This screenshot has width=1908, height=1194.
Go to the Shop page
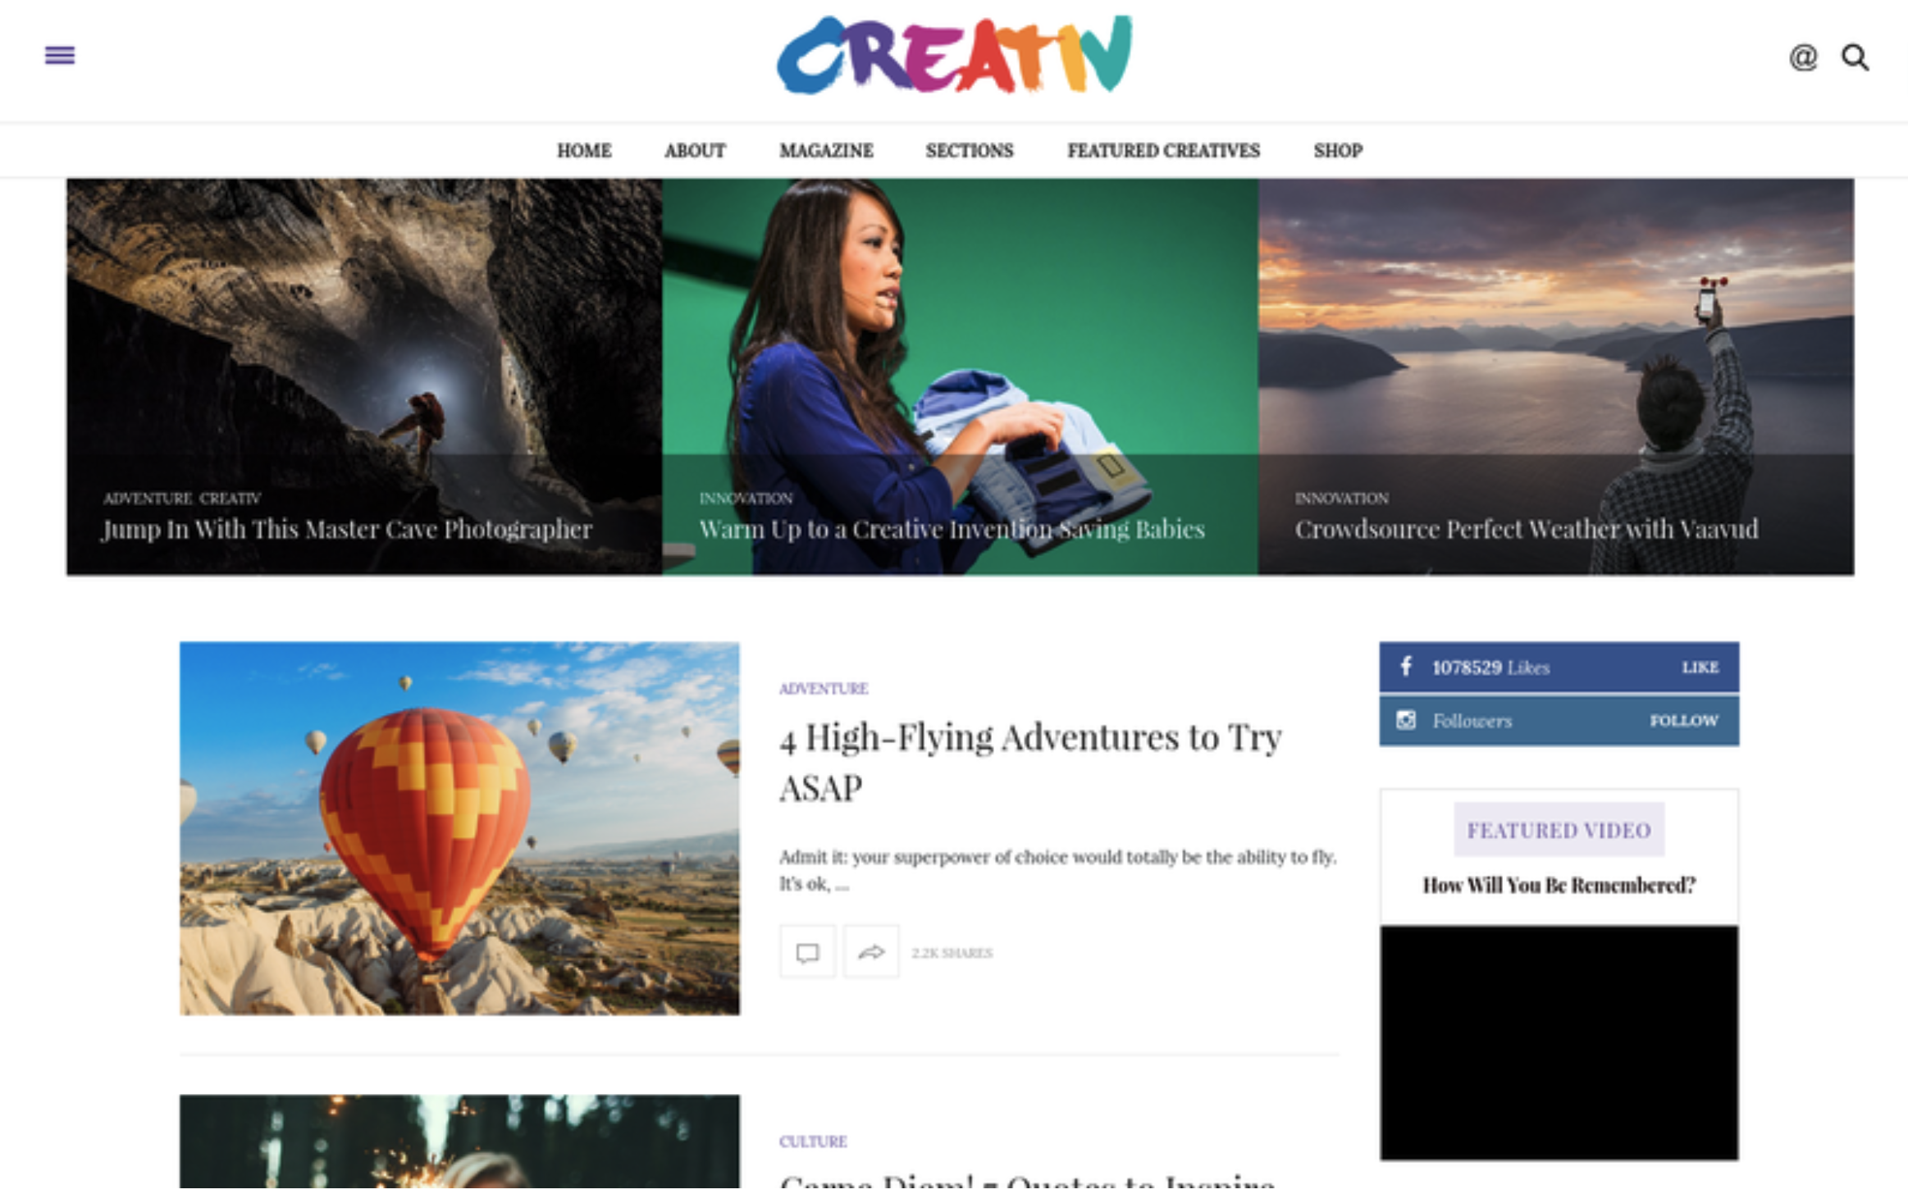tap(1338, 151)
